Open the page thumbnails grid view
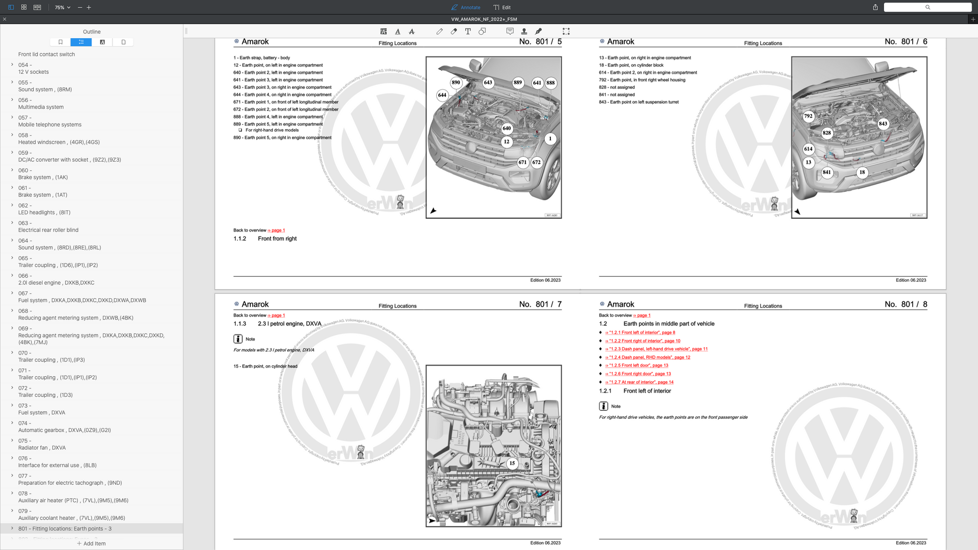The image size is (978, 550). (x=24, y=8)
